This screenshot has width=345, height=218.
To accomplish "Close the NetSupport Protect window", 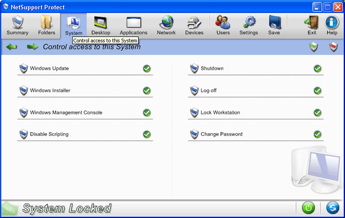I will coord(338,7).
